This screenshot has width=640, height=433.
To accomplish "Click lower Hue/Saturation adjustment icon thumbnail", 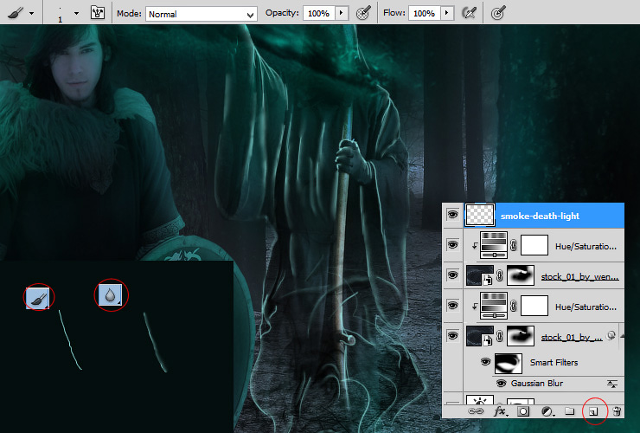I will coord(494,306).
